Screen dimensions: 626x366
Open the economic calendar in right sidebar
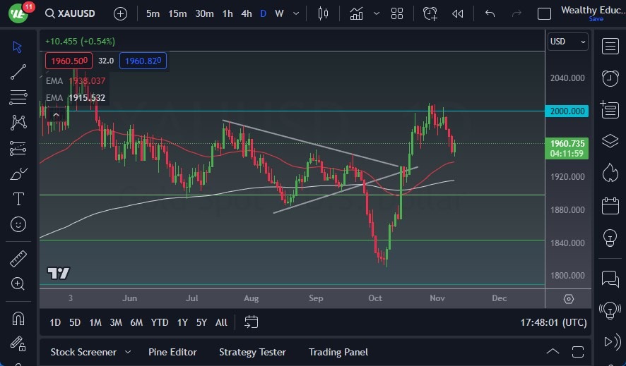click(610, 207)
